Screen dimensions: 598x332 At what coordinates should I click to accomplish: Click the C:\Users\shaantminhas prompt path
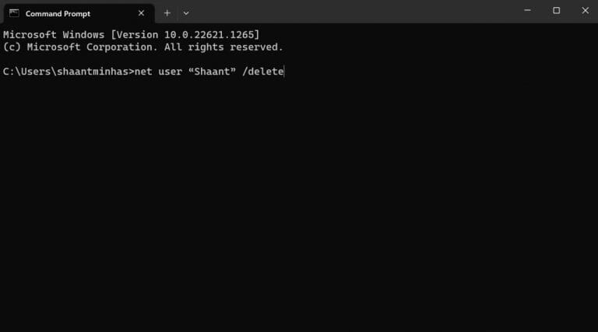pos(65,72)
